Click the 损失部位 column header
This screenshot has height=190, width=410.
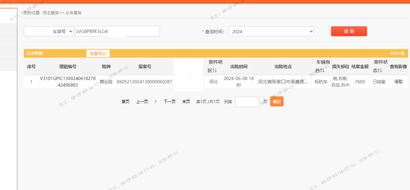[340, 66]
